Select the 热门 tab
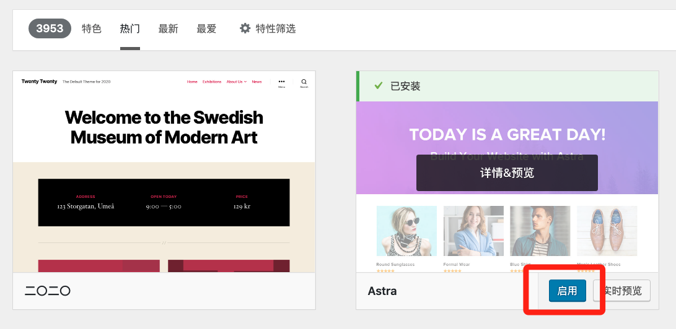This screenshot has width=676, height=329. coord(129,29)
